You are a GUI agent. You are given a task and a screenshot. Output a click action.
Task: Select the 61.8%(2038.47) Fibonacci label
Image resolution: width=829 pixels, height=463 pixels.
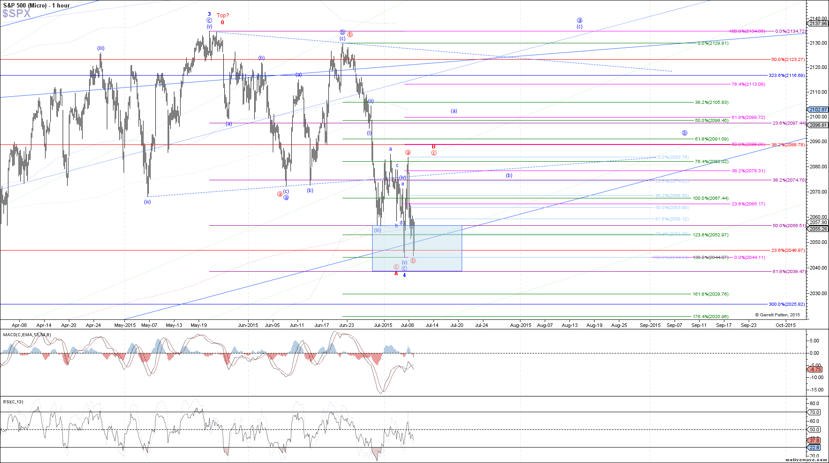[788, 272]
